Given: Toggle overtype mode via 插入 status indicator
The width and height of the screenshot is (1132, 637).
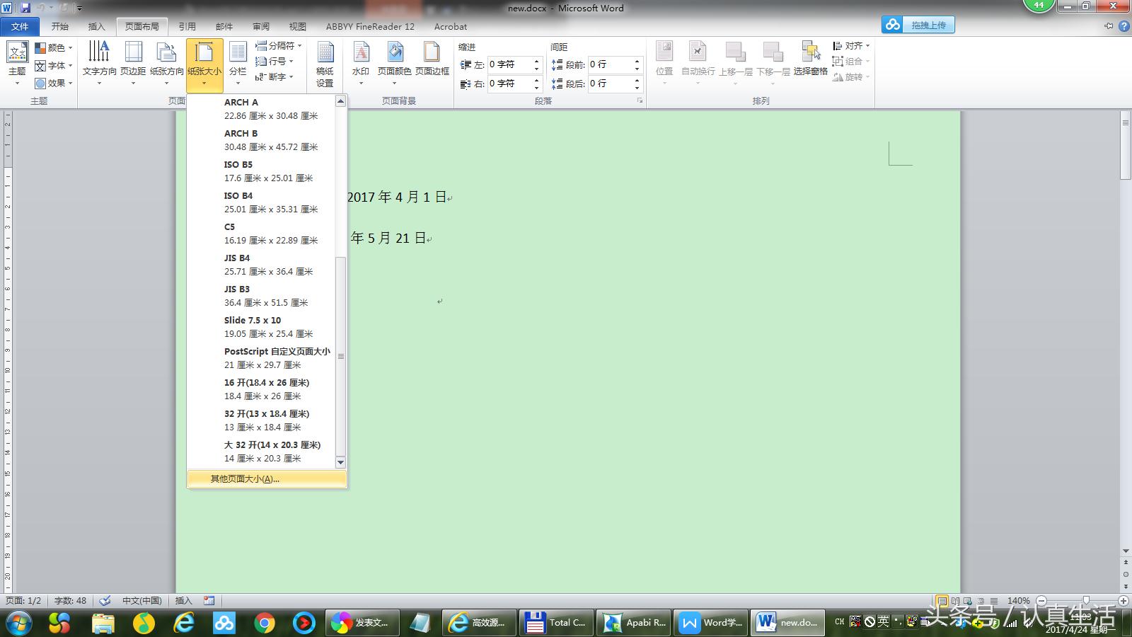Looking at the screenshot, I should coord(183,599).
